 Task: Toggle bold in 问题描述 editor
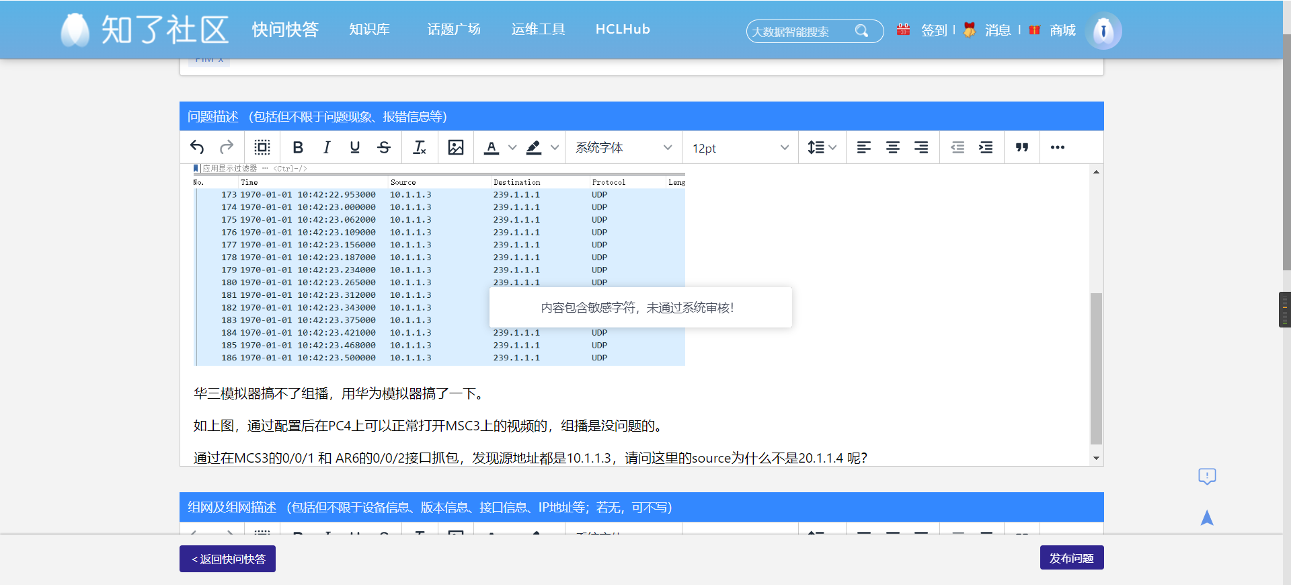(x=298, y=147)
